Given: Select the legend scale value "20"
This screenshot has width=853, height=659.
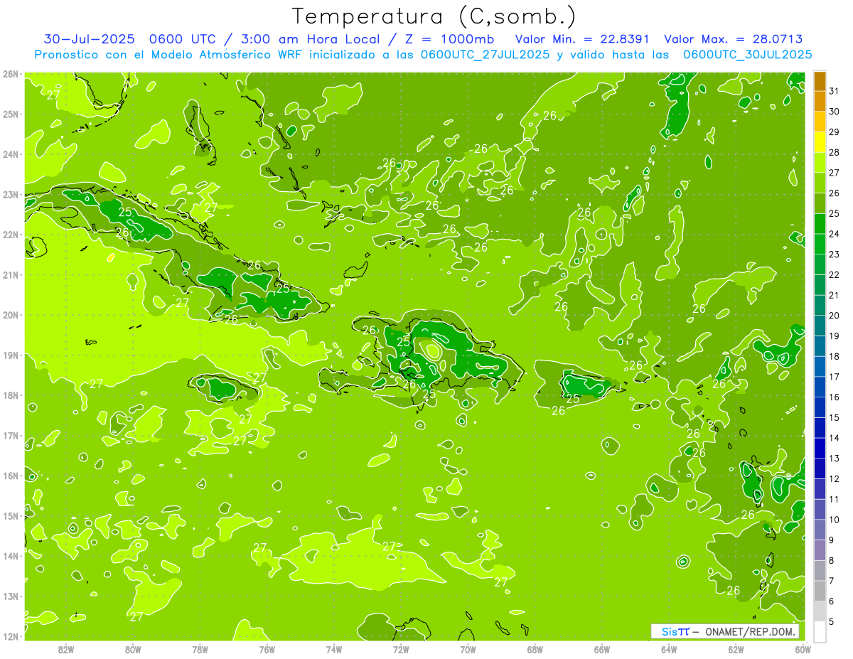Looking at the screenshot, I should [x=835, y=316].
